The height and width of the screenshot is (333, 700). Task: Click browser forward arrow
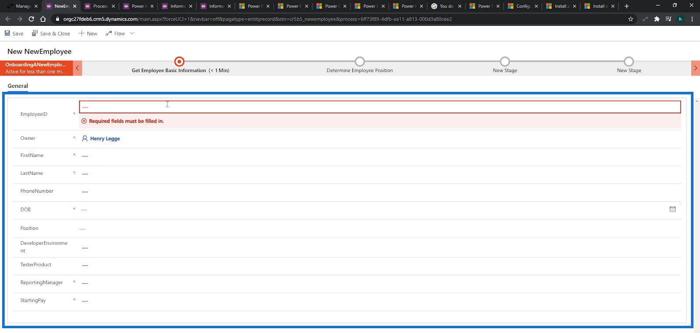(x=19, y=19)
